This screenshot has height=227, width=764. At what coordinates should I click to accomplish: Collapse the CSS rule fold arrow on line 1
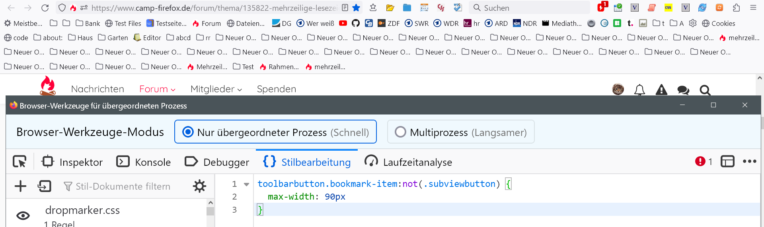coord(246,184)
